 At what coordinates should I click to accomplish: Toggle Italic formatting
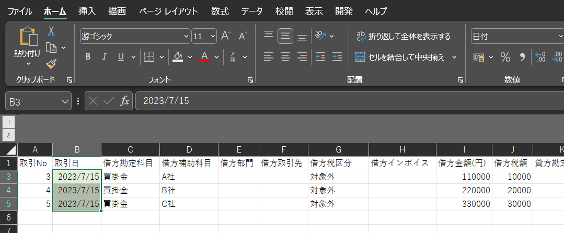pos(104,57)
